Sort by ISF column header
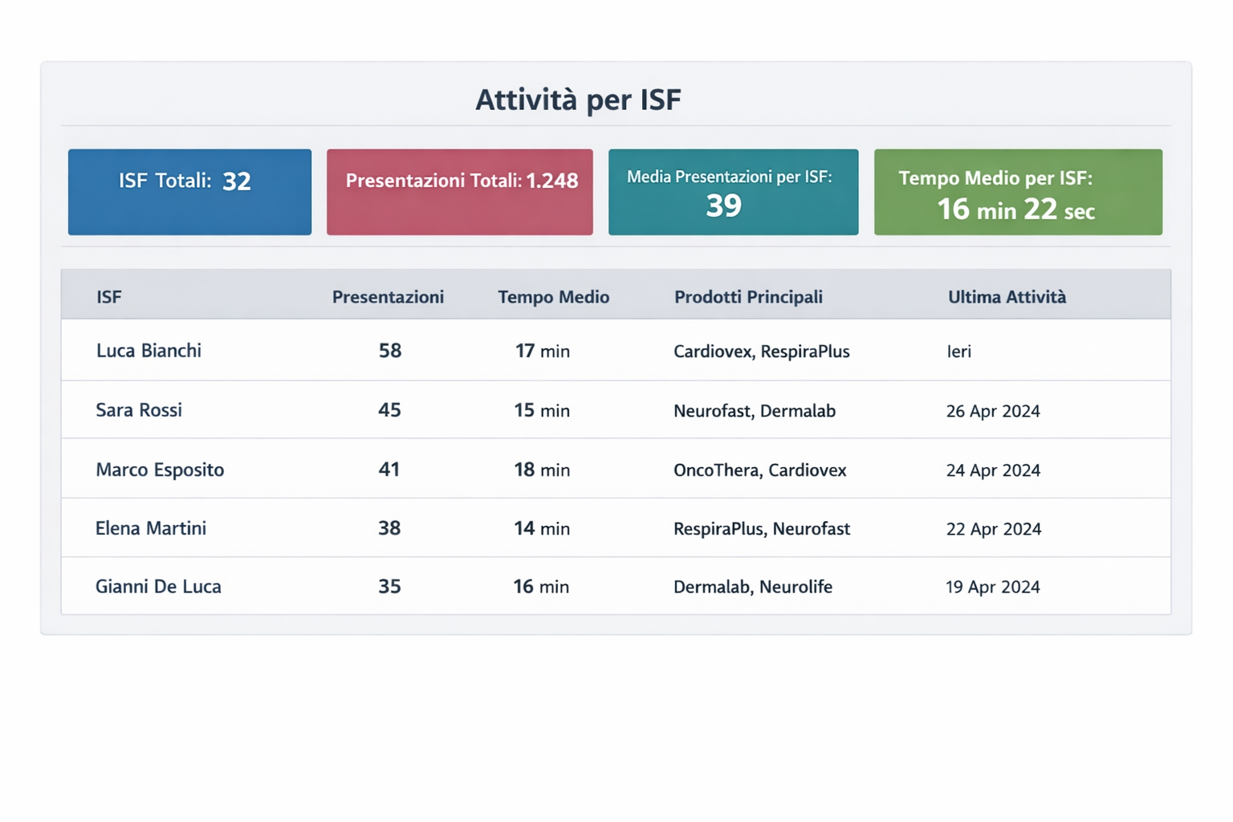This screenshot has height=822, width=1233. pyautogui.click(x=109, y=297)
